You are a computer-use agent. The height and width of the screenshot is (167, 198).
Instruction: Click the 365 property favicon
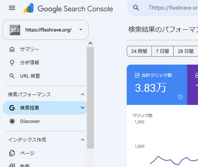pos(15,30)
